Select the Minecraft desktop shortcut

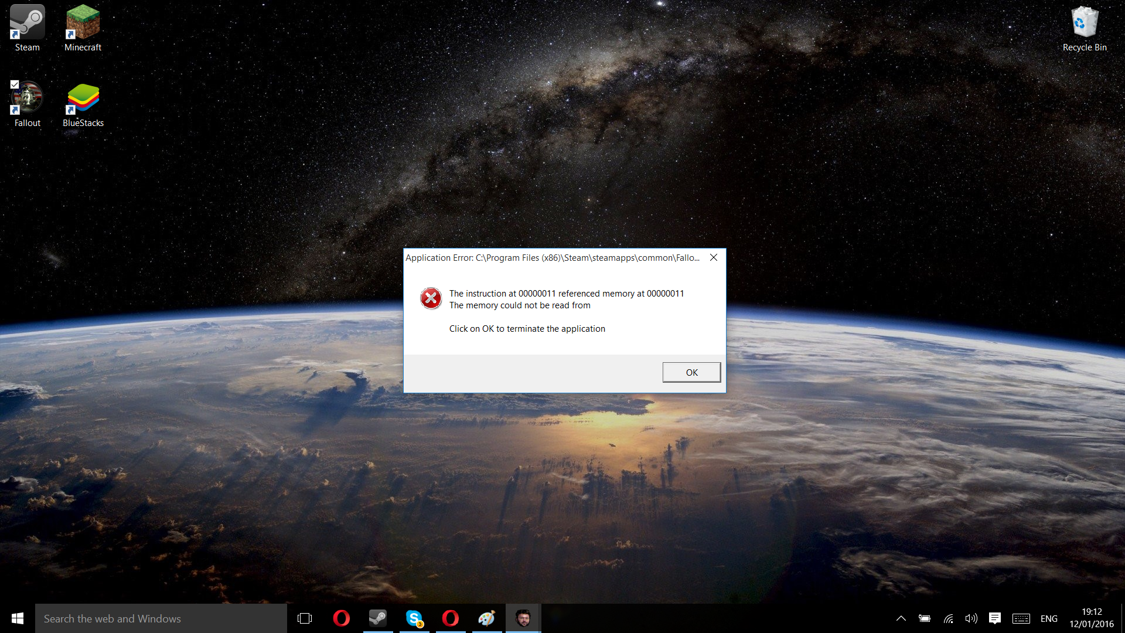(x=83, y=28)
